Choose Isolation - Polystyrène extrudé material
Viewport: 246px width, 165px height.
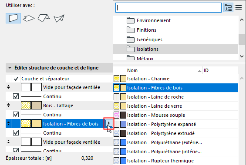(176, 133)
